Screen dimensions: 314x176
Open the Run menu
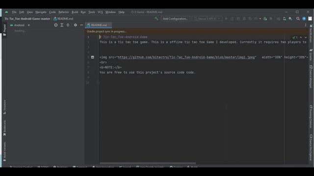point(83,12)
